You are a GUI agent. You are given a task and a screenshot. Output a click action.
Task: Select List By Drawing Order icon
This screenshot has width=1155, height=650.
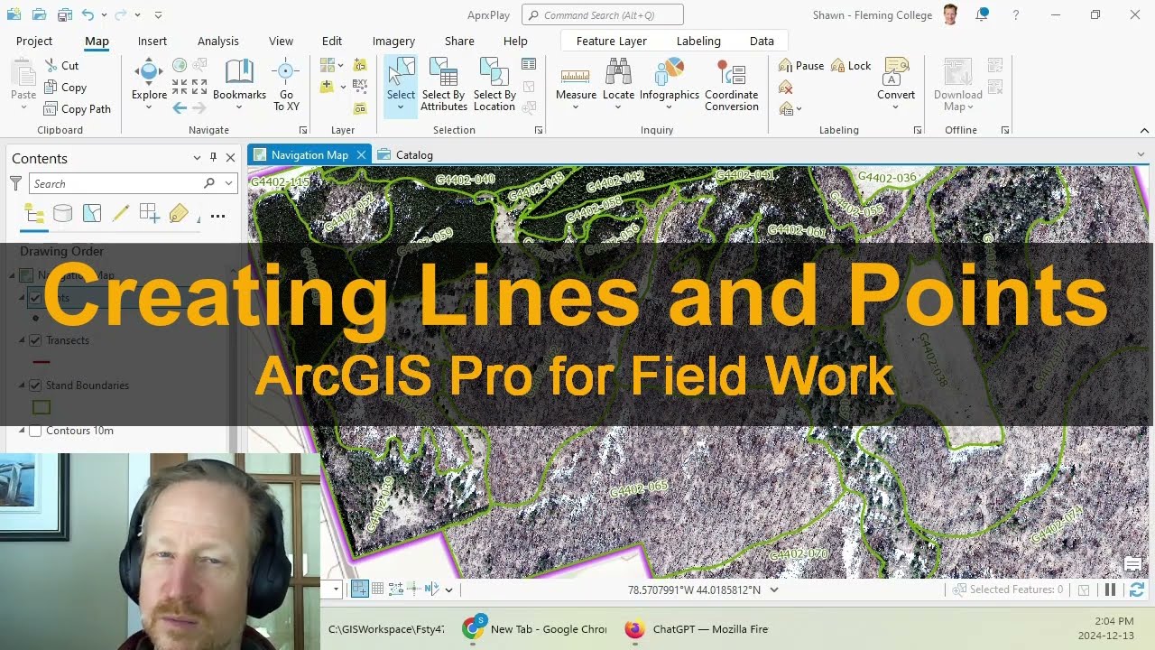(34, 214)
